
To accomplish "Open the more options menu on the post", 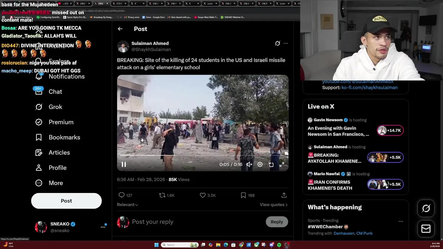I will pos(286,43).
